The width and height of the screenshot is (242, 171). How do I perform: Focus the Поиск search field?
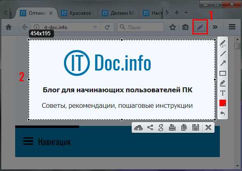point(140,27)
